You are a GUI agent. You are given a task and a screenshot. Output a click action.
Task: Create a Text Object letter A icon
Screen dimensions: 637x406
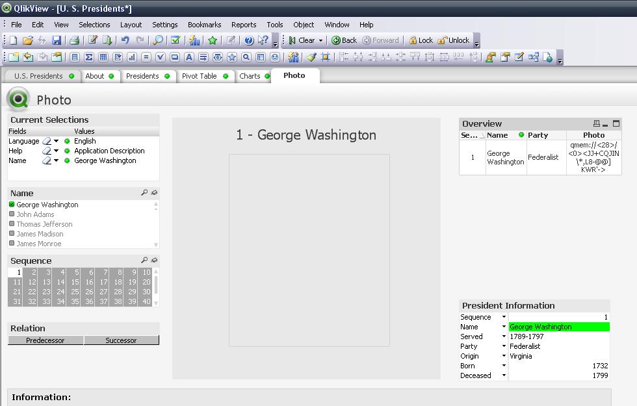coord(189,57)
